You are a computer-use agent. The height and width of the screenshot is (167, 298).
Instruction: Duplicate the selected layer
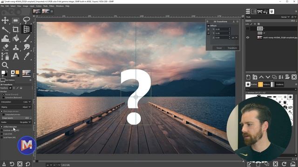point(274,77)
